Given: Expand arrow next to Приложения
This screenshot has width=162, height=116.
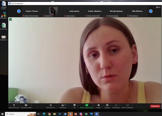Looking at the screenshot, I should (x=120, y=105).
